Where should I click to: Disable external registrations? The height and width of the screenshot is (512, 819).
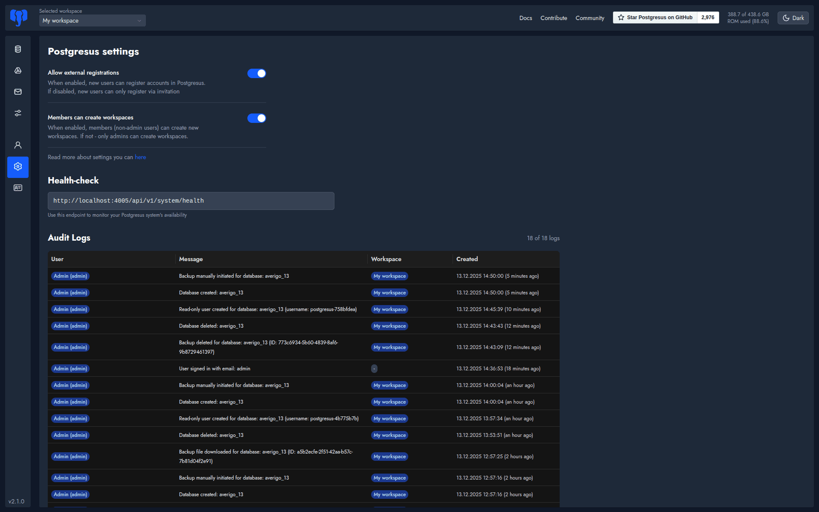click(x=256, y=73)
